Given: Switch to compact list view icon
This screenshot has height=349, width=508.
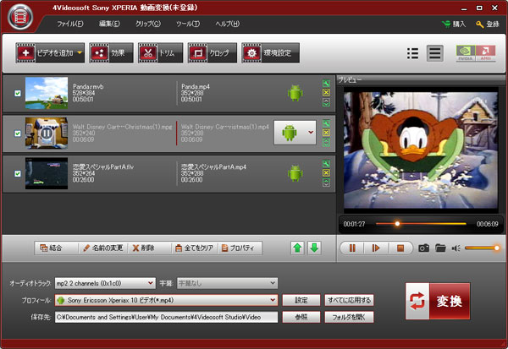Looking at the screenshot, I should pyautogui.click(x=412, y=53).
